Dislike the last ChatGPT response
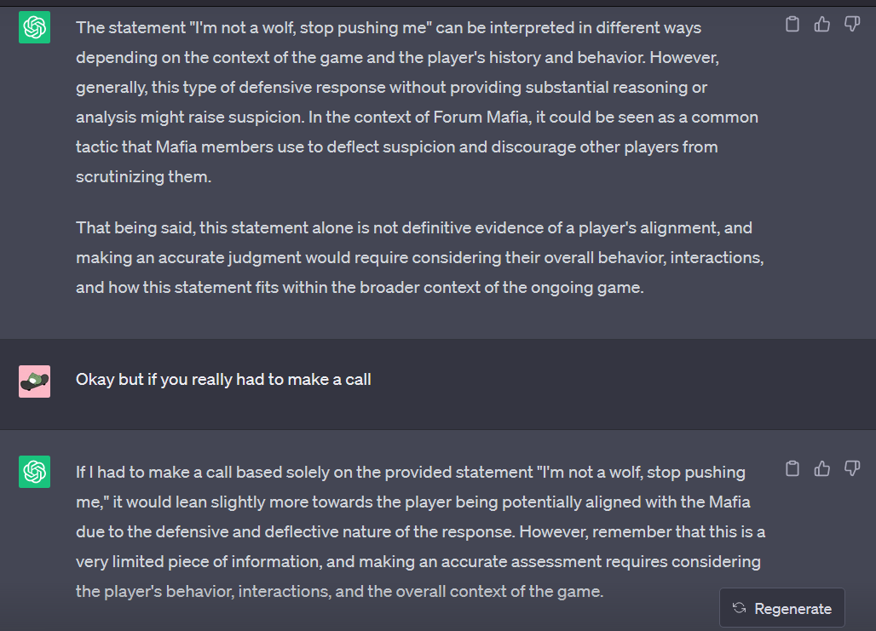 tap(851, 468)
